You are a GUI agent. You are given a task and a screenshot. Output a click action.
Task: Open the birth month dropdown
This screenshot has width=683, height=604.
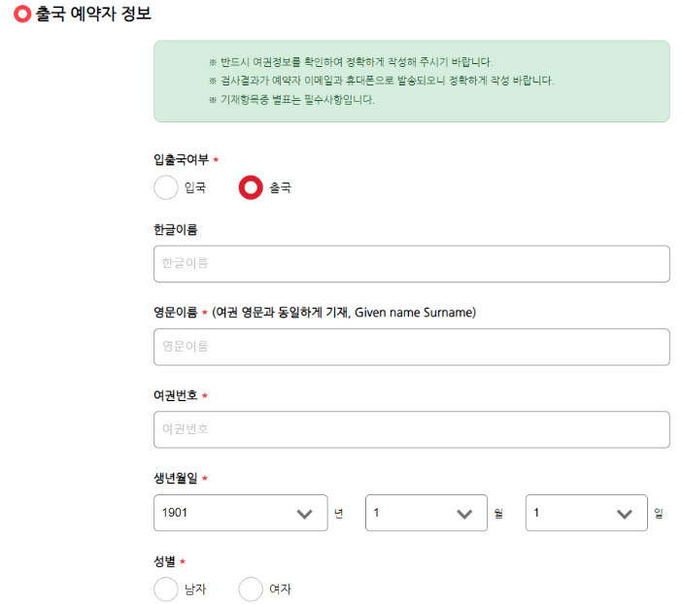pos(426,513)
